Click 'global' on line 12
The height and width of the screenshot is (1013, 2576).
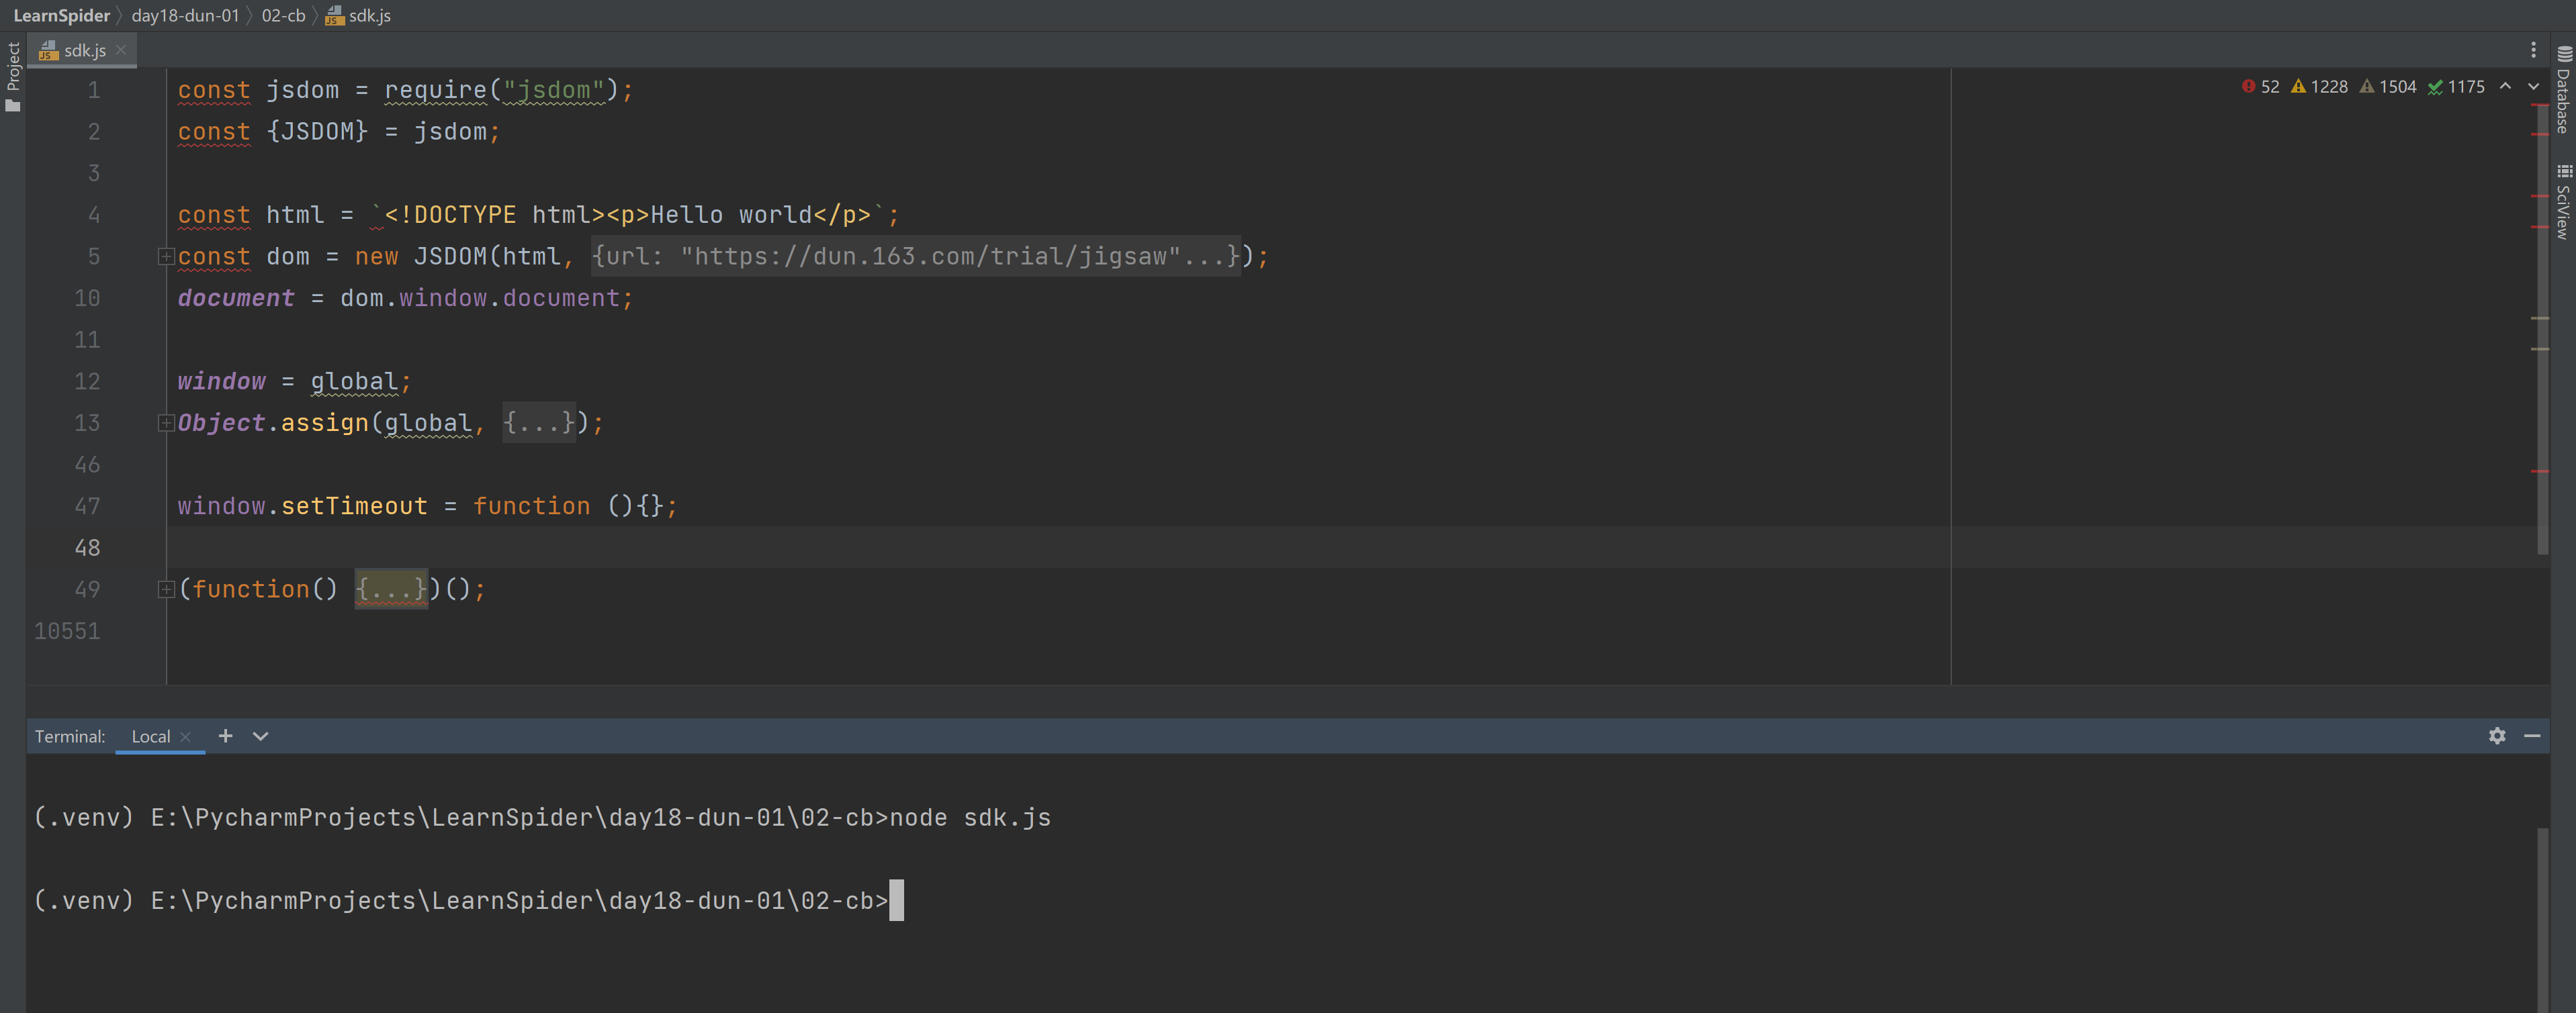pos(354,381)
